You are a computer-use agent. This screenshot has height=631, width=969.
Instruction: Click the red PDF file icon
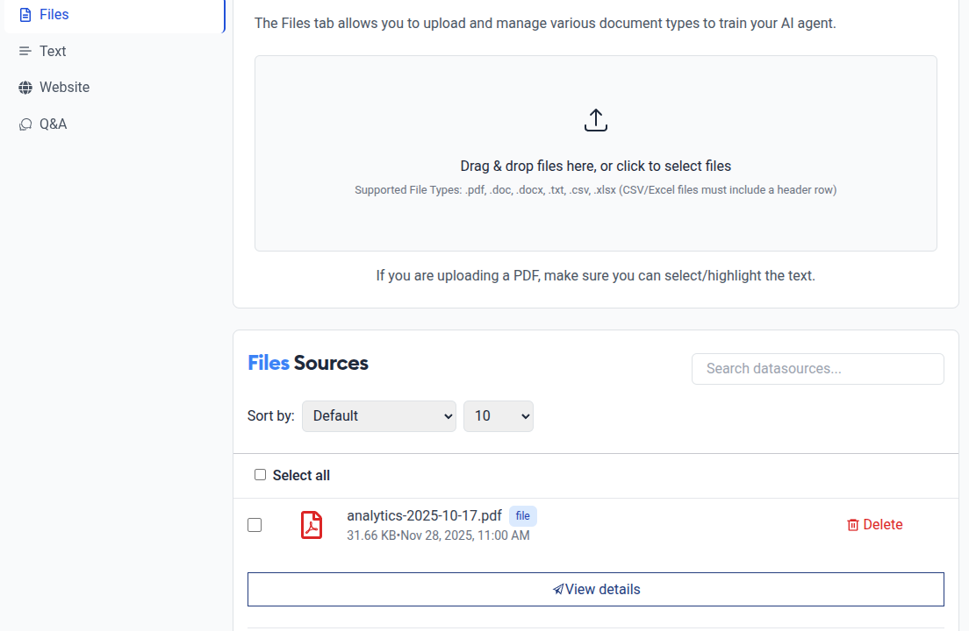pyautogui.click(x=312, y=525)
